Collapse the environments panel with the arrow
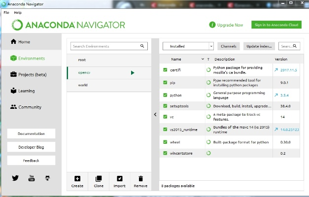The width and height of the screenshot is (309, 197). tap(155, 114)
